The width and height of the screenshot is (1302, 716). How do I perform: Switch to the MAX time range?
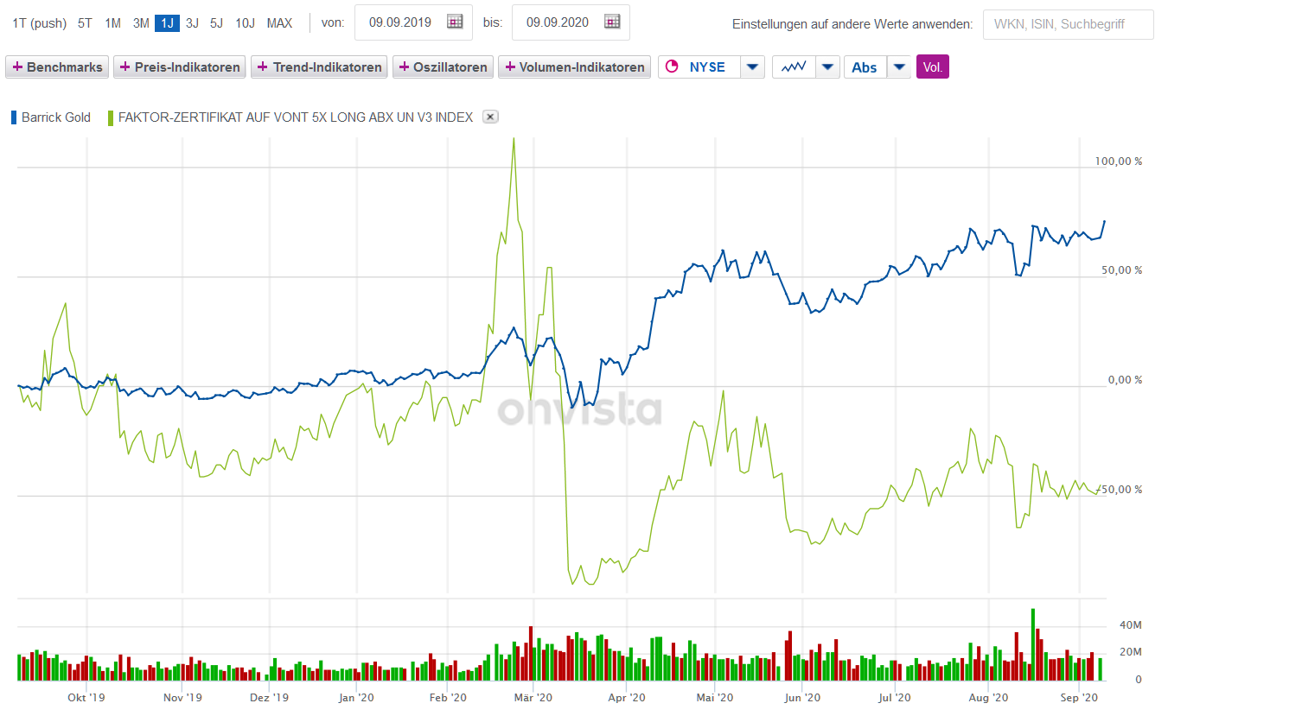pyautogui.click(x=279, y=22)
